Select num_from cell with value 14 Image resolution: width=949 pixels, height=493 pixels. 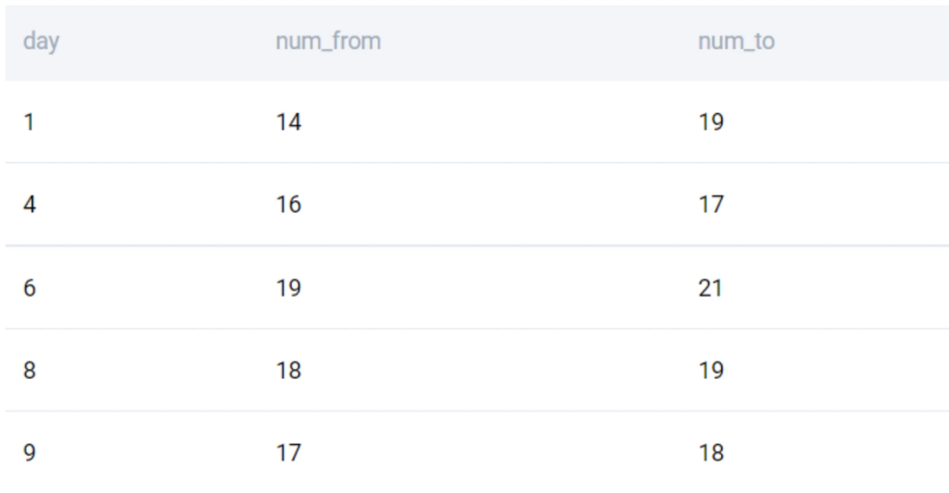click(x=289, y=122)
